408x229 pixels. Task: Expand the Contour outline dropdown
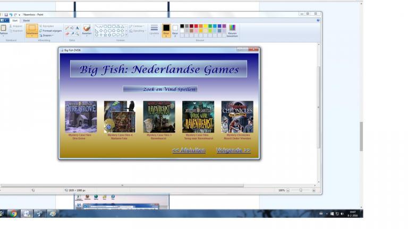tap(138, 26)
